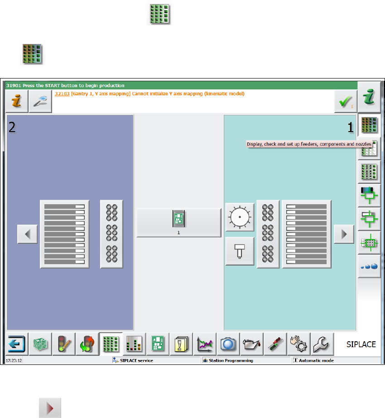Click the magnifying glass search icon
Screen dimensions: 385x418
(40, 101)
